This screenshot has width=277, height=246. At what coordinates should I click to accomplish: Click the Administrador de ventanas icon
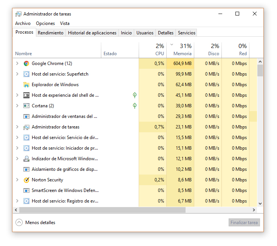pyautogui.click(x=26, y=116)
